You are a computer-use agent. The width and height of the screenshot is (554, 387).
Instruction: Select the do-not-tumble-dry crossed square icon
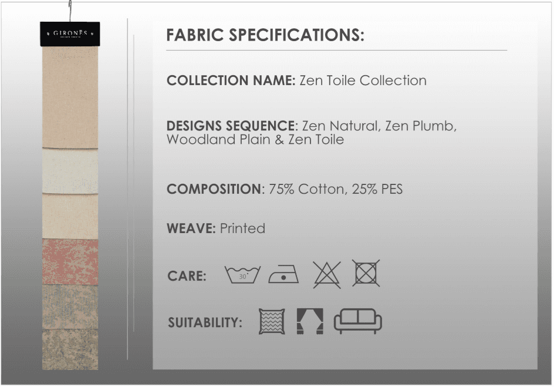tap(366, 273)
